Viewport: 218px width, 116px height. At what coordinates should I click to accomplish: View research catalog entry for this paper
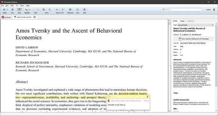(194, 39)
